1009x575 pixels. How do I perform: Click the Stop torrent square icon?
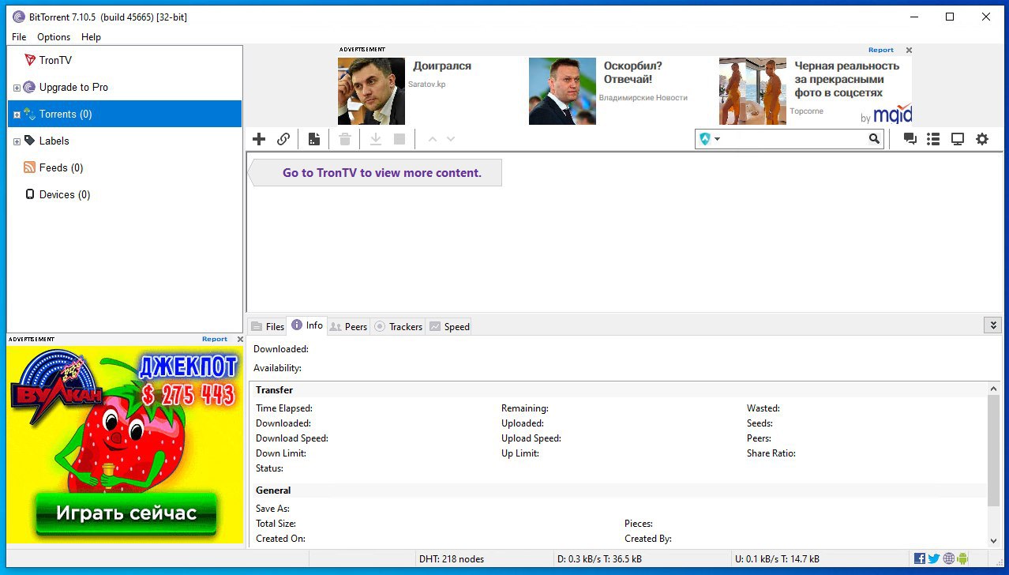pos(399,139)
